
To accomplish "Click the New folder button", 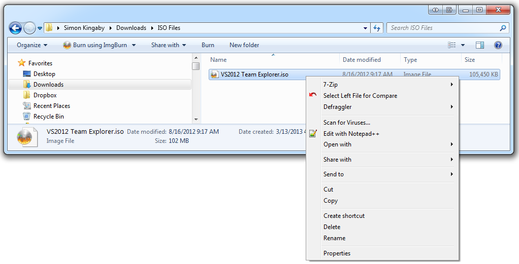I will (244, 45).
